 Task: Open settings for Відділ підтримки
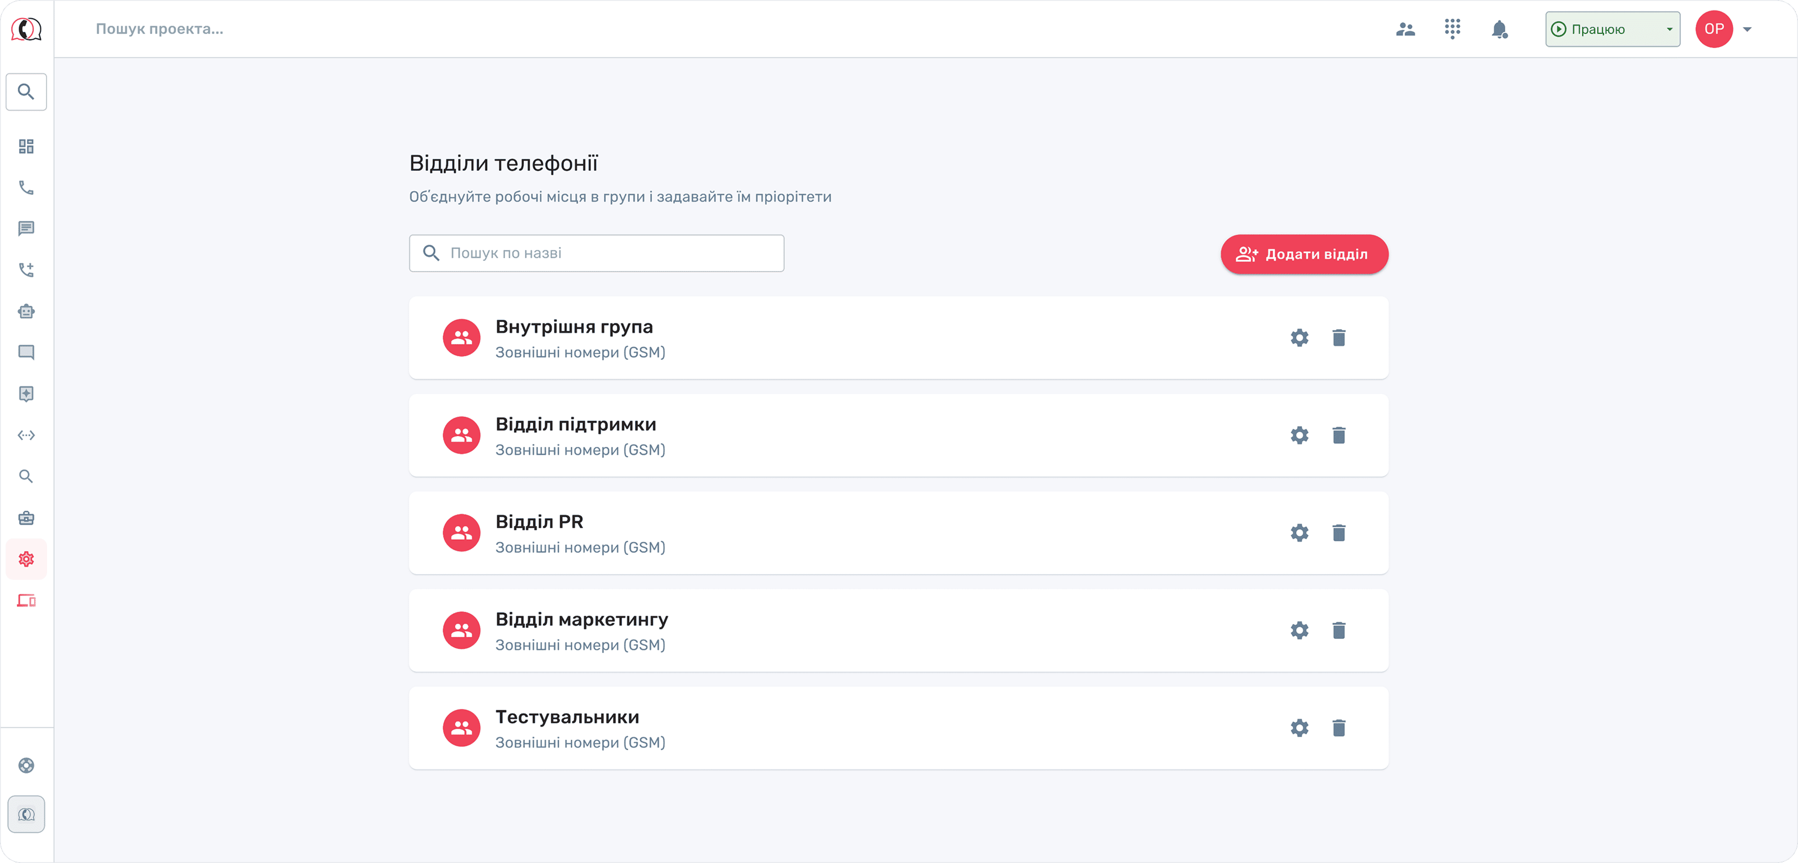click(1299, 435)
